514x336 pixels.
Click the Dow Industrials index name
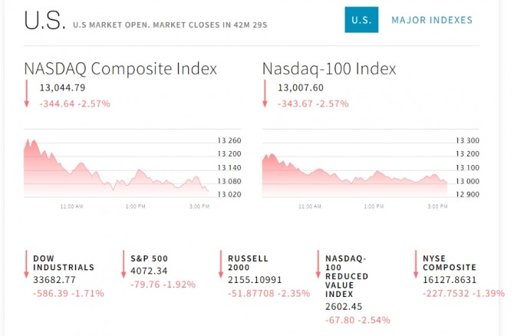pos(63,263)
